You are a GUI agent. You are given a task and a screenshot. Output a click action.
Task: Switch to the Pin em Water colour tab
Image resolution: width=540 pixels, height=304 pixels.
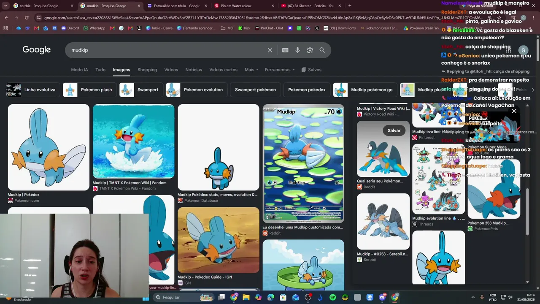click(244, 6)
